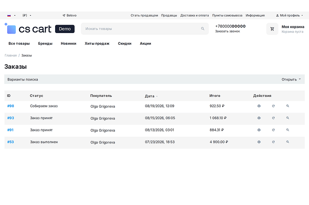Open the language flag dropdown
Viewport: 309px width, 205px height.
tap(11, 15)
